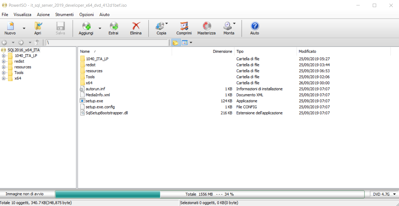Click the up one level icon
The width and height of the screenshot is (399, 206).
click(37, 43)
